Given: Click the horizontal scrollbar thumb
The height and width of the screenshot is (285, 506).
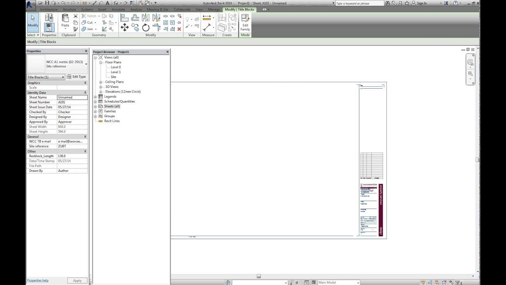Looking at the screenshot, I should pyautogui.click(x=259, y=276).
